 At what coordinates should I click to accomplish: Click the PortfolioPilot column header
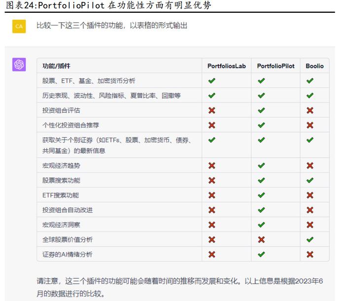click(x=276, y=66)
